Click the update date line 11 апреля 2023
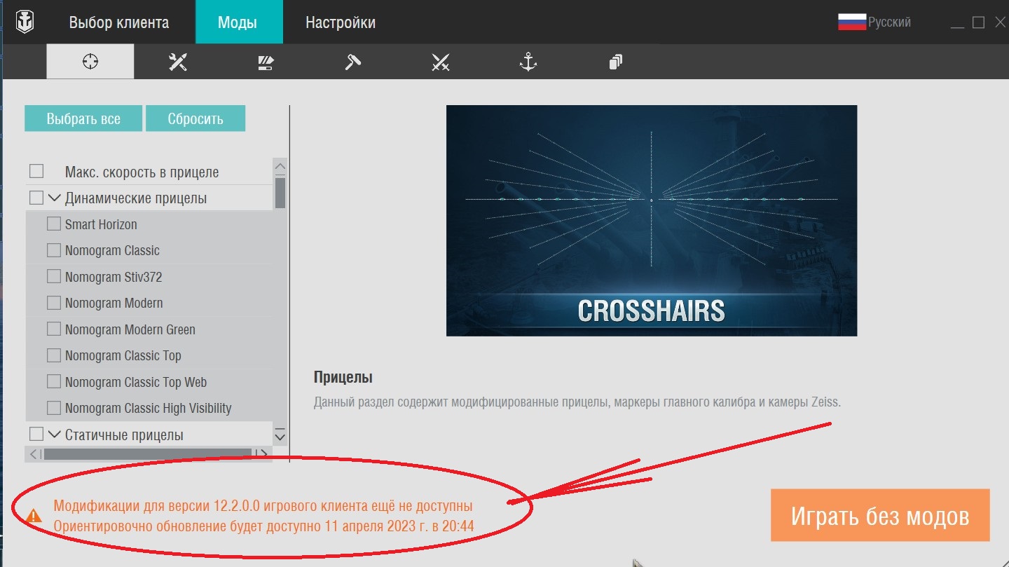The image size is (1009, 567). click(x=263, y=526)
